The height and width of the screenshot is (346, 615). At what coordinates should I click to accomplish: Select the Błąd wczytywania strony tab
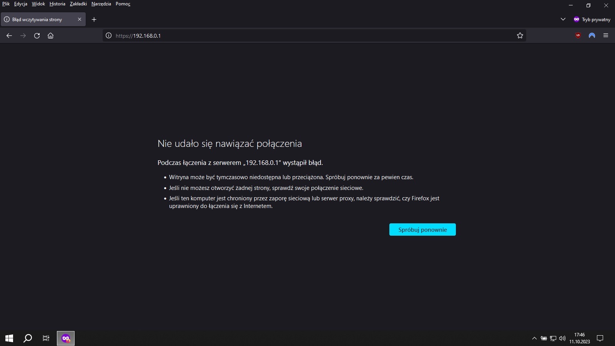[x=38, y=20]
